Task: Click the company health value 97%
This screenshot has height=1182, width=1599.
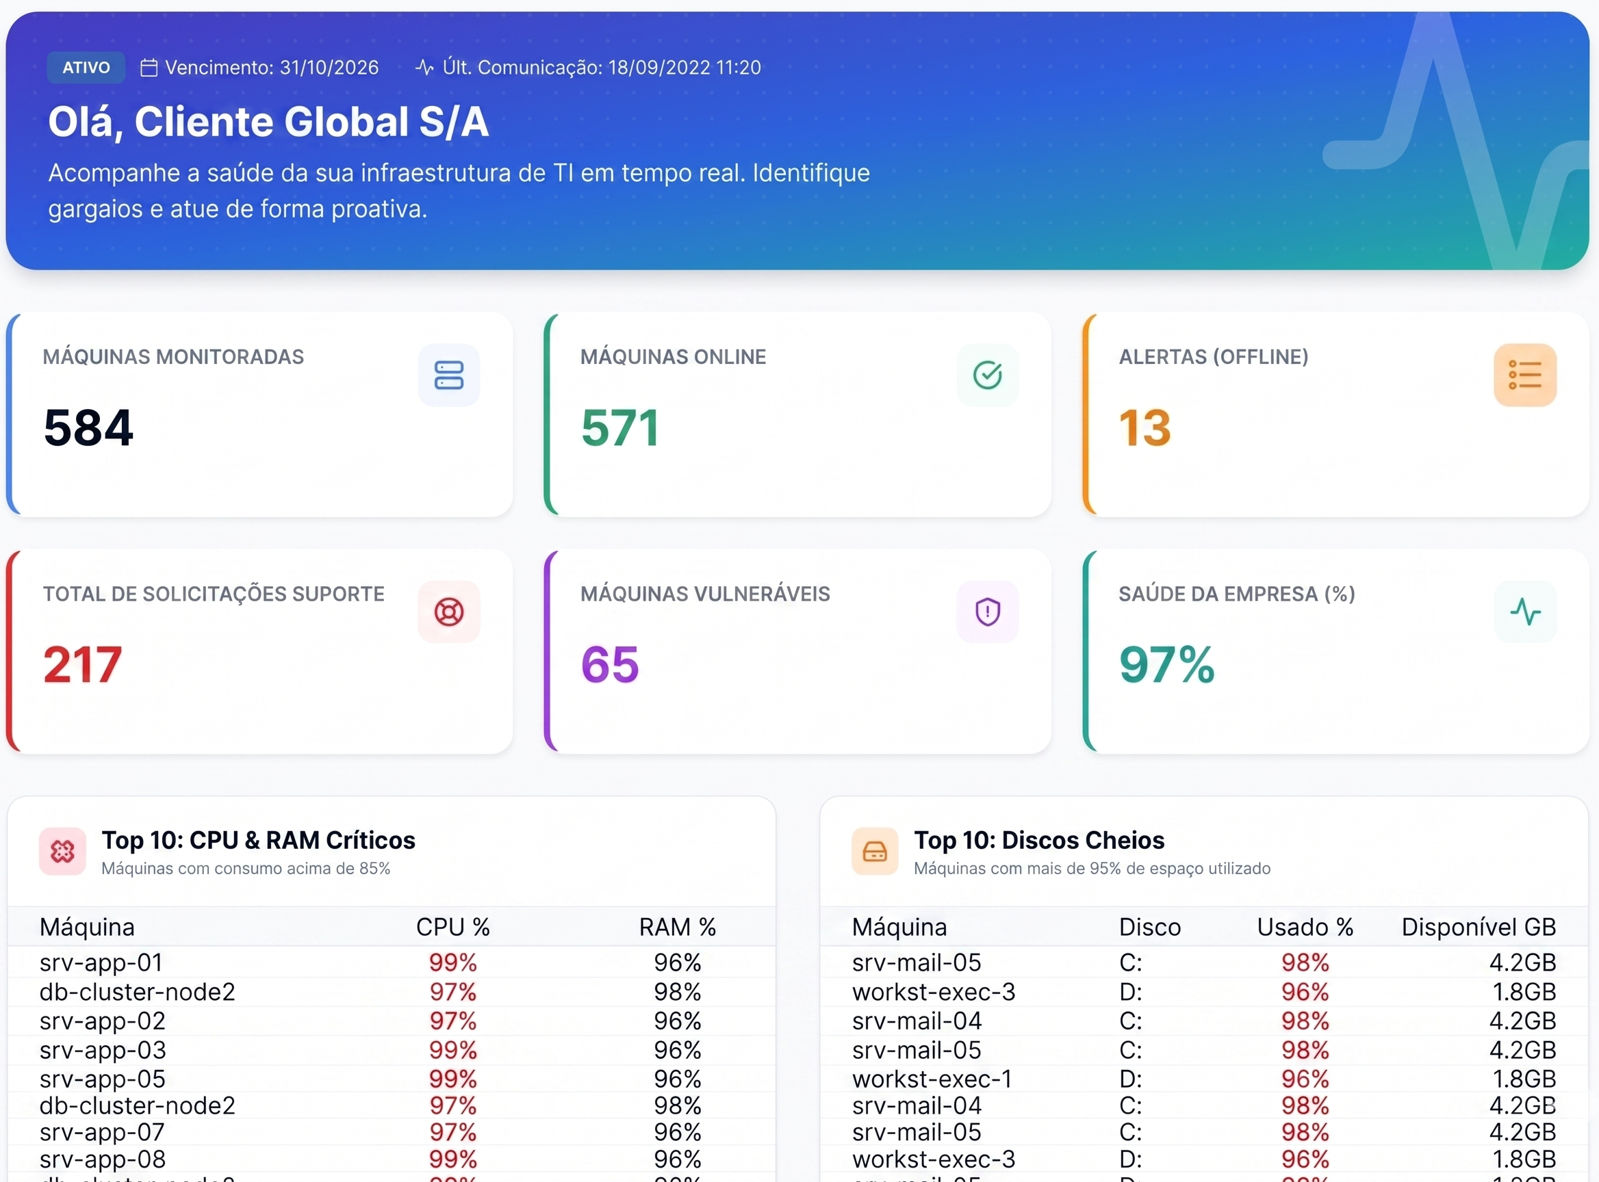Action: click(x=1167, y=665)
